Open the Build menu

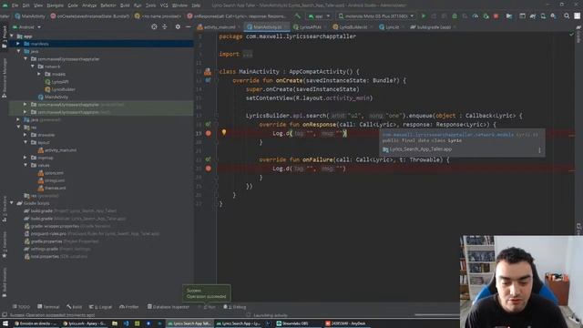[x=125, y=5]
